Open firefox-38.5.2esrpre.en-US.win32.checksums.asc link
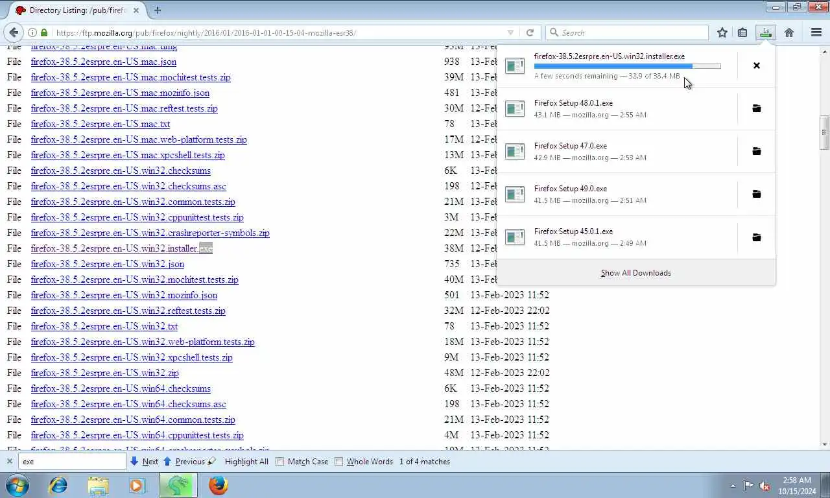830x498 pixels. point(128,186)
